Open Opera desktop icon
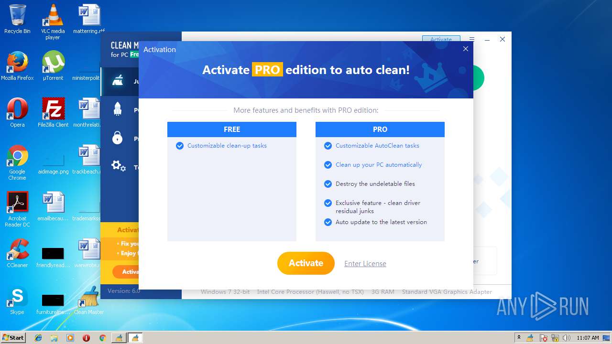 (17, 113)
